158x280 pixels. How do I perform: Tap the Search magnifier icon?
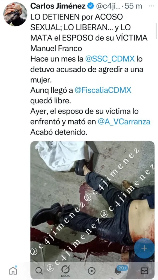(39, 271)
